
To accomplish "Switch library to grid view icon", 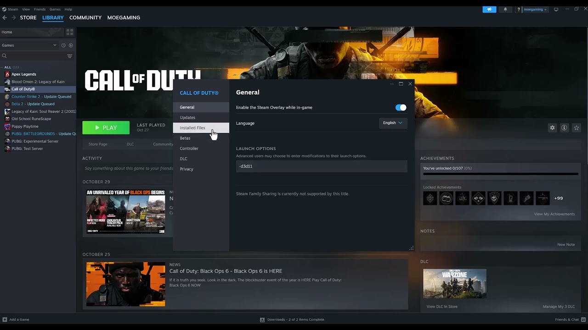I will click(x=70, y=32).
